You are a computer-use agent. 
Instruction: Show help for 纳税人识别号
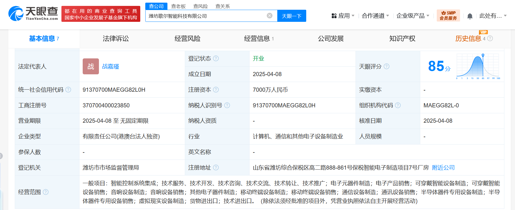pos(227,105)
